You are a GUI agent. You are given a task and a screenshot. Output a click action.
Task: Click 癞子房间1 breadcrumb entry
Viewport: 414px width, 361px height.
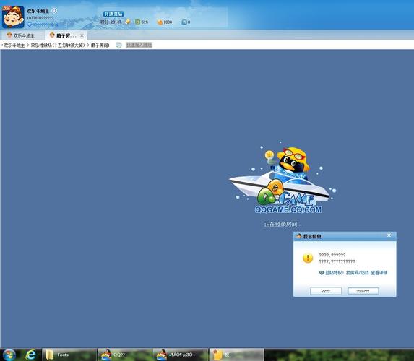click(x=100, y=45)
